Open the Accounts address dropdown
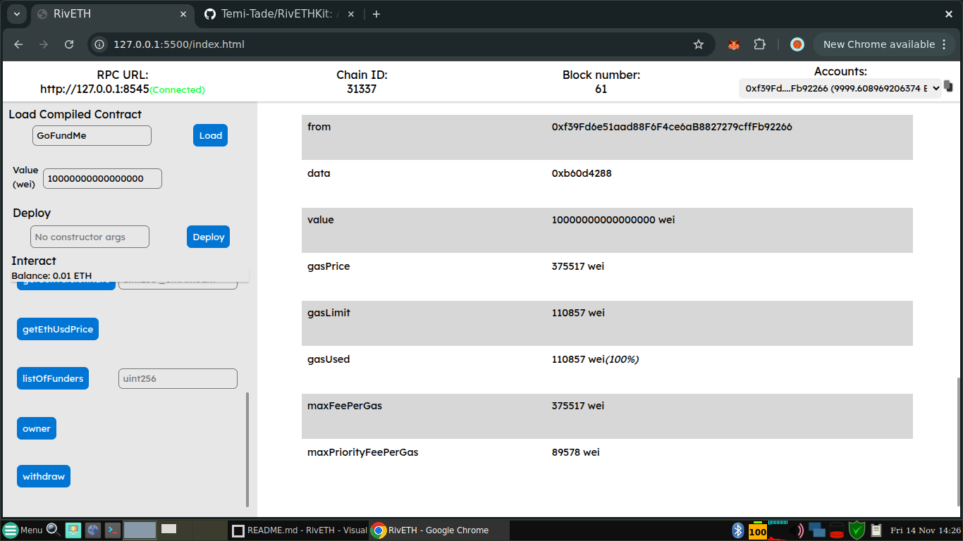The image size is (963, 541). tap(839, 88)
